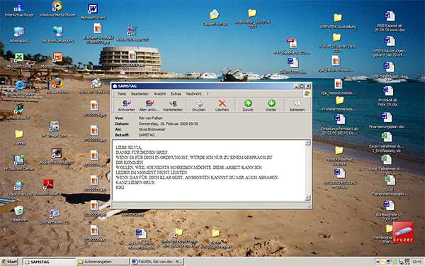425x266 pixels.
Task: Select the Microsoft PowerPoint shortcut
Action: point(57,61)
